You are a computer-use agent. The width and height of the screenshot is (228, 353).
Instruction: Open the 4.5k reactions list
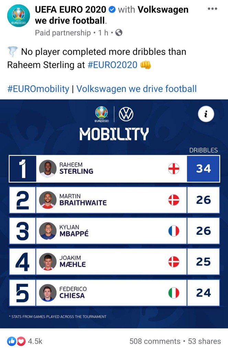pyautogui.click(x=35, y=341)
